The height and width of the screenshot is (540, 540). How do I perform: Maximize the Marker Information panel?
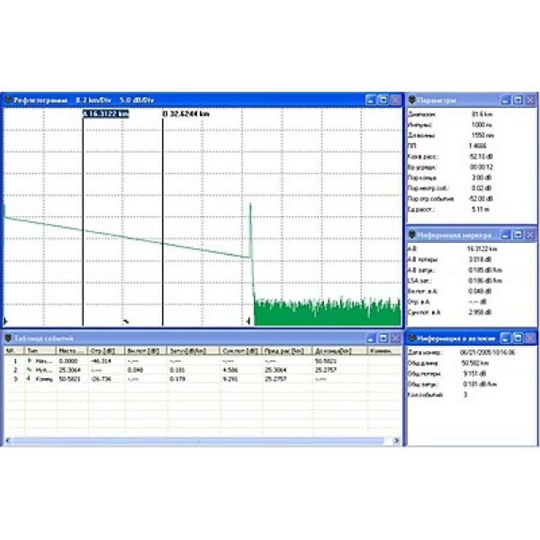518,235
